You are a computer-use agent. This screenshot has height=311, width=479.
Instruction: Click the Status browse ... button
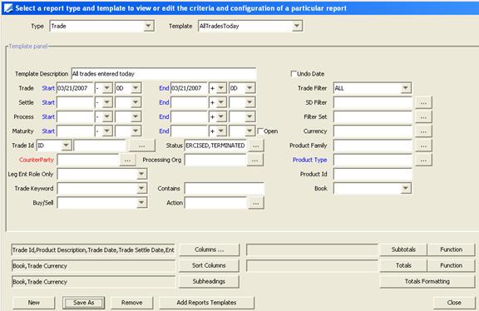pyautogui.click(x=256, y=146)
